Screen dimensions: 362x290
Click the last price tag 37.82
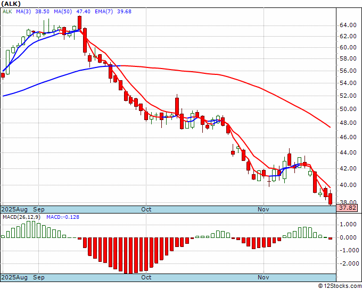pos(347,208)
